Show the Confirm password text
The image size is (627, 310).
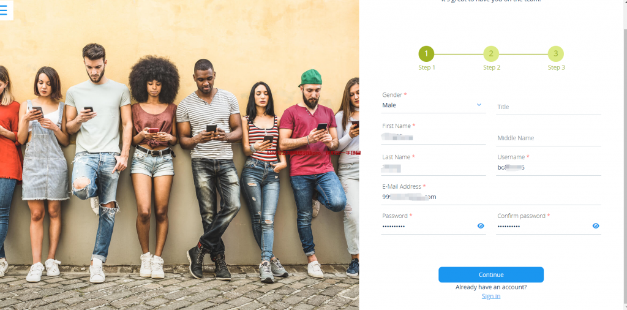tap(596, 226)
